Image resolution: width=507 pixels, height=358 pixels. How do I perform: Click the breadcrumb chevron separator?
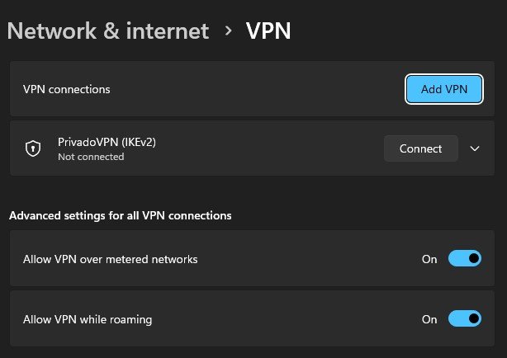(228, 31)
